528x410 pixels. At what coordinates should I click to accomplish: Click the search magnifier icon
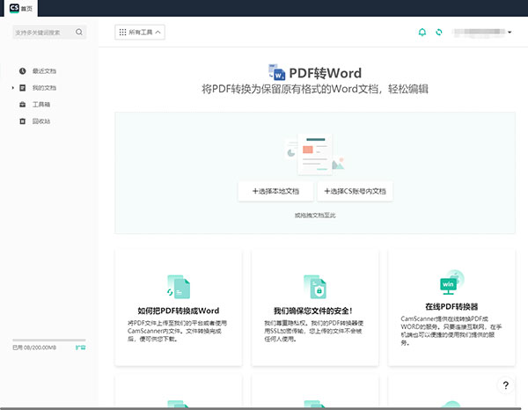click(80, 33)
